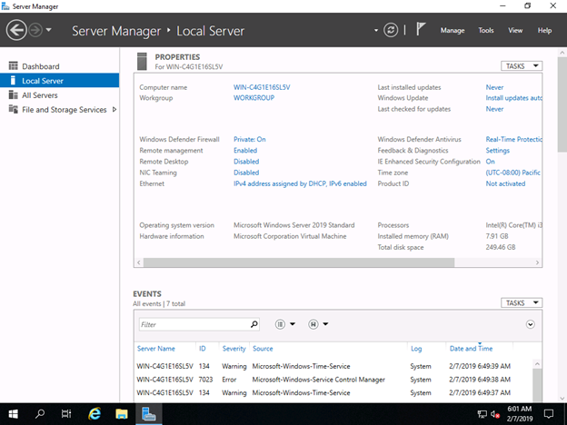Open the dropdown arrow left of refresh
The height and width of the screenshot is (425, 567).
376,30
